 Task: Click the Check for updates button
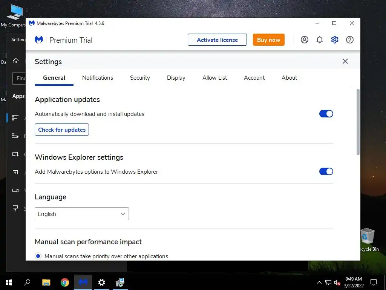click(x=62, y=130)
